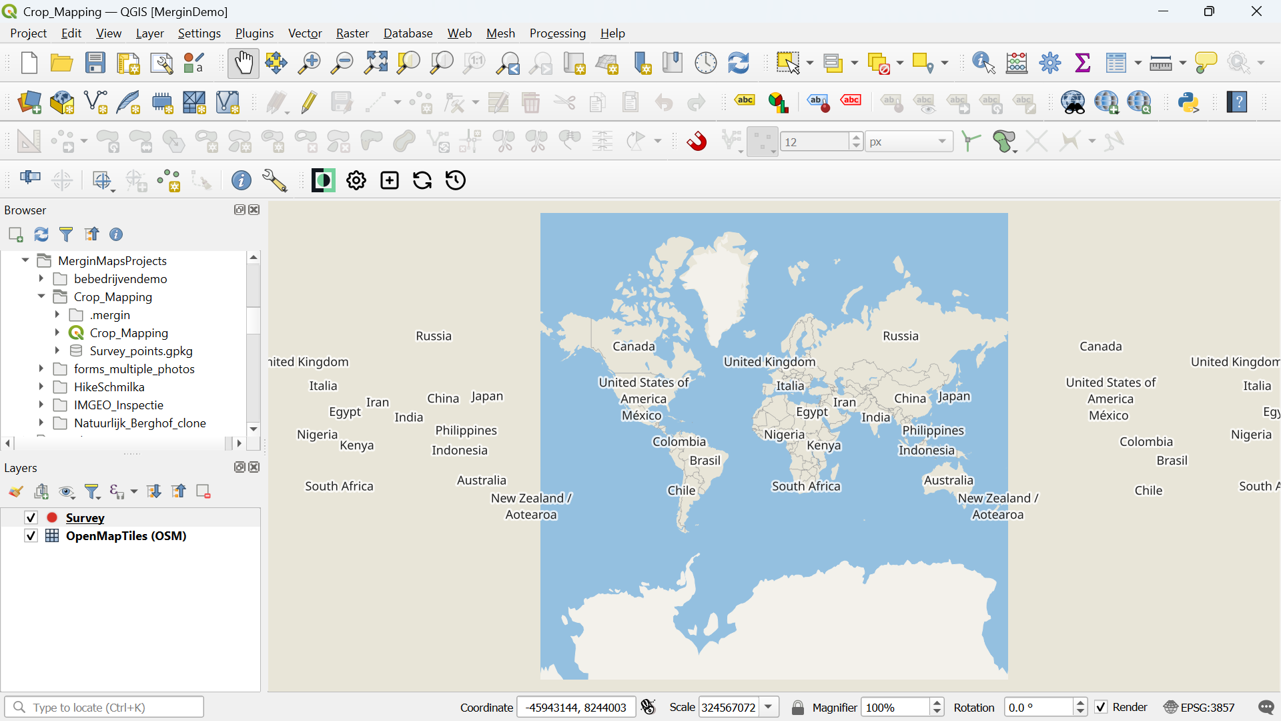Image resolution: width=1281 pixels, height=721 pixels.
Task: Open the Scale dropdown in status bar
Action: pyautogui.click(x=769, y=707)
